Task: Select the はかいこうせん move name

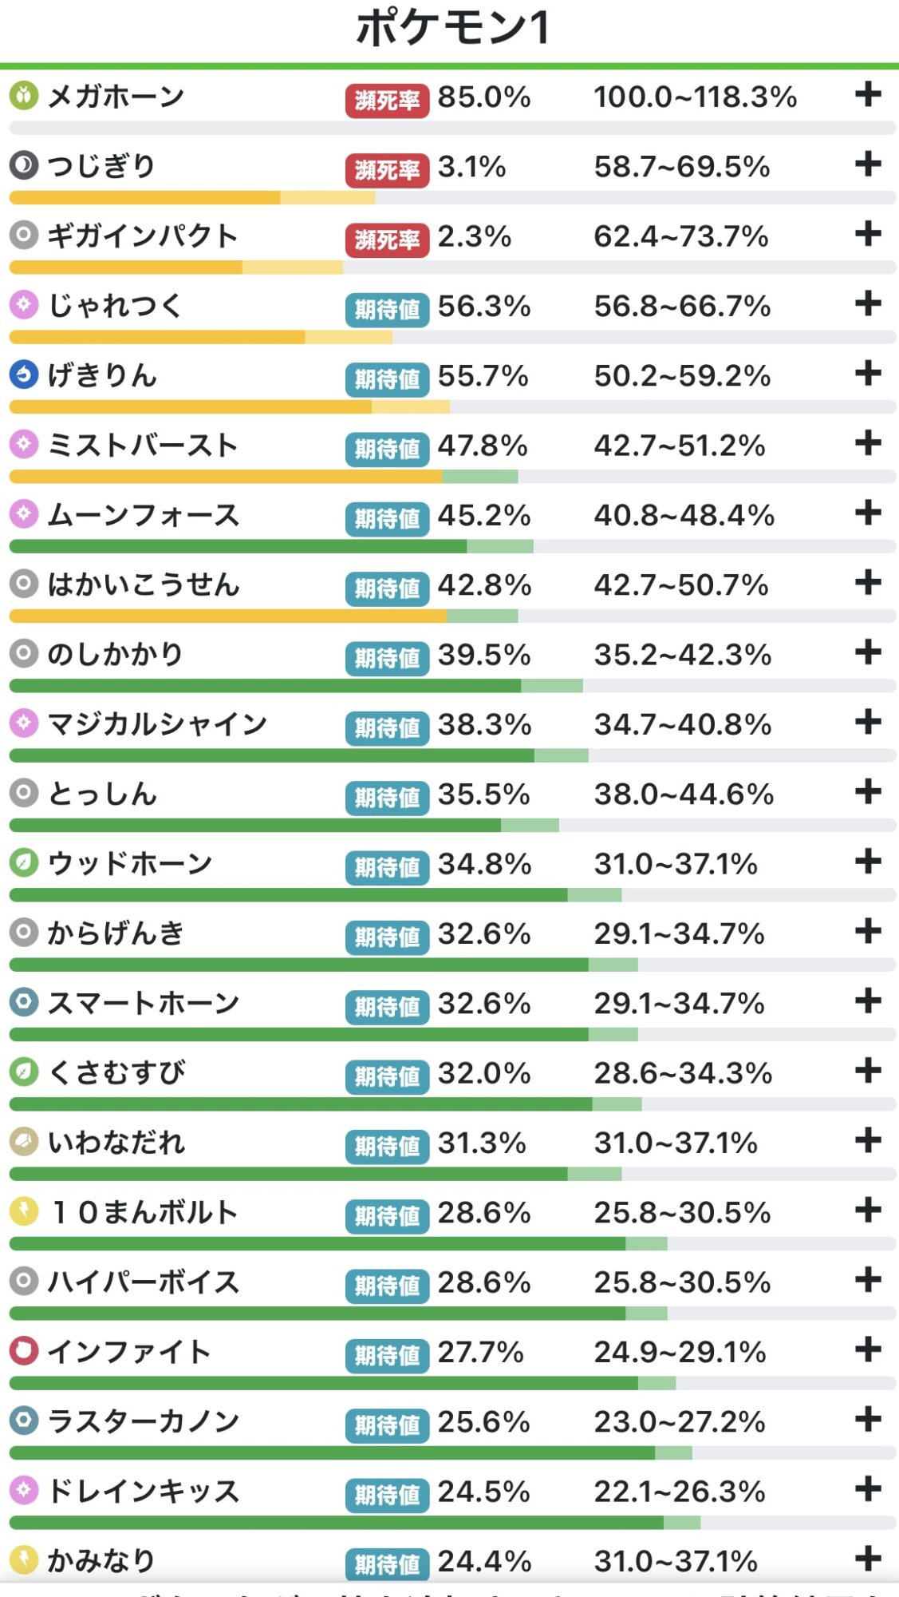Action: pyautogui.click(x=144, y=585)
